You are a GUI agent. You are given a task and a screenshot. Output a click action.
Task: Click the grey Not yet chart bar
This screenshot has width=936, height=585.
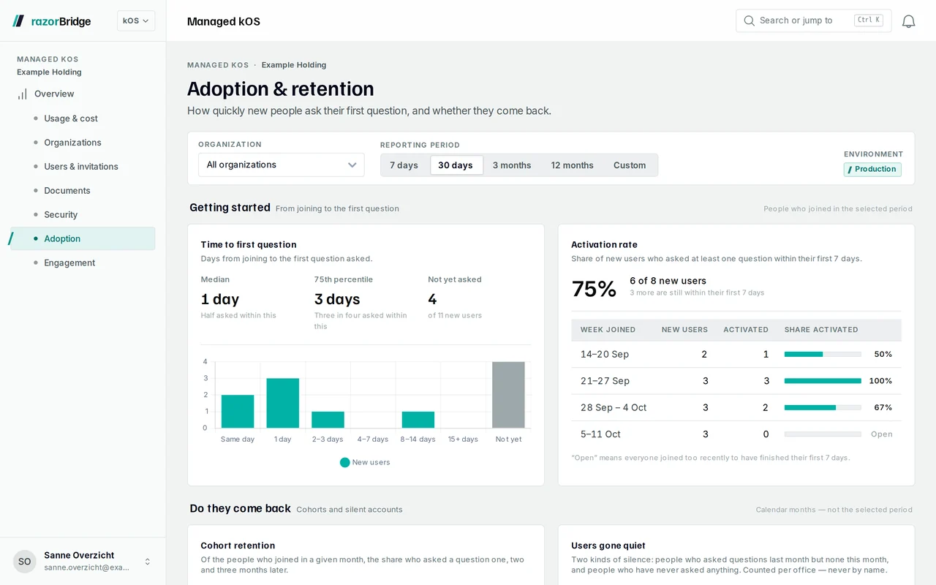508,395
